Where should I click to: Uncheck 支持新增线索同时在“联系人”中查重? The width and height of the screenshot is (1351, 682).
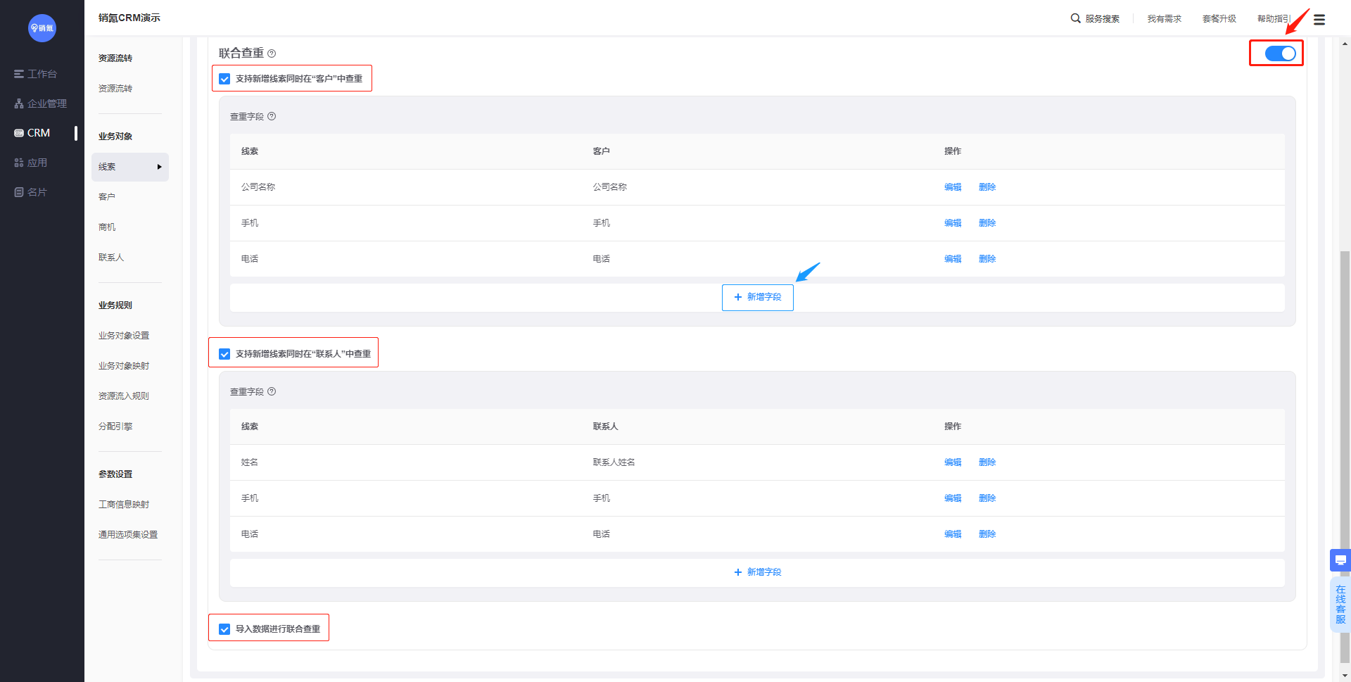point(224,354)
